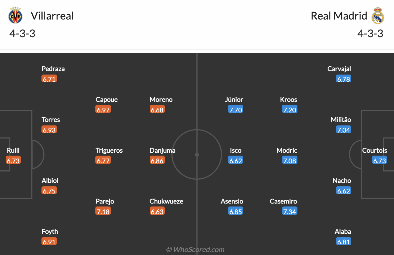
Task: Select Rulli's goalkeeper rating badge
Action: coord(13,160)
